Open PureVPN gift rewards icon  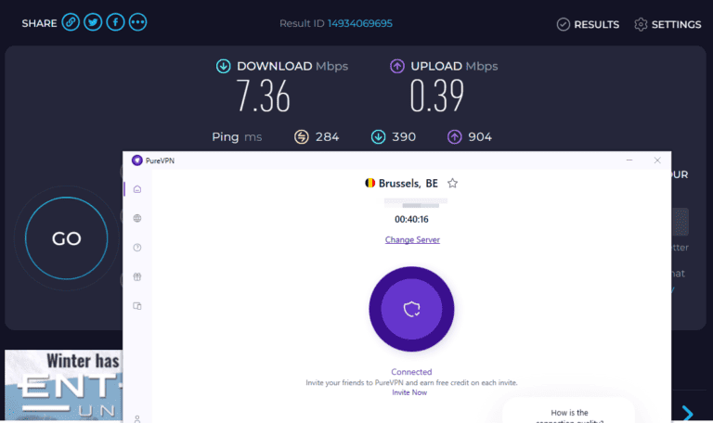point(137,276)
